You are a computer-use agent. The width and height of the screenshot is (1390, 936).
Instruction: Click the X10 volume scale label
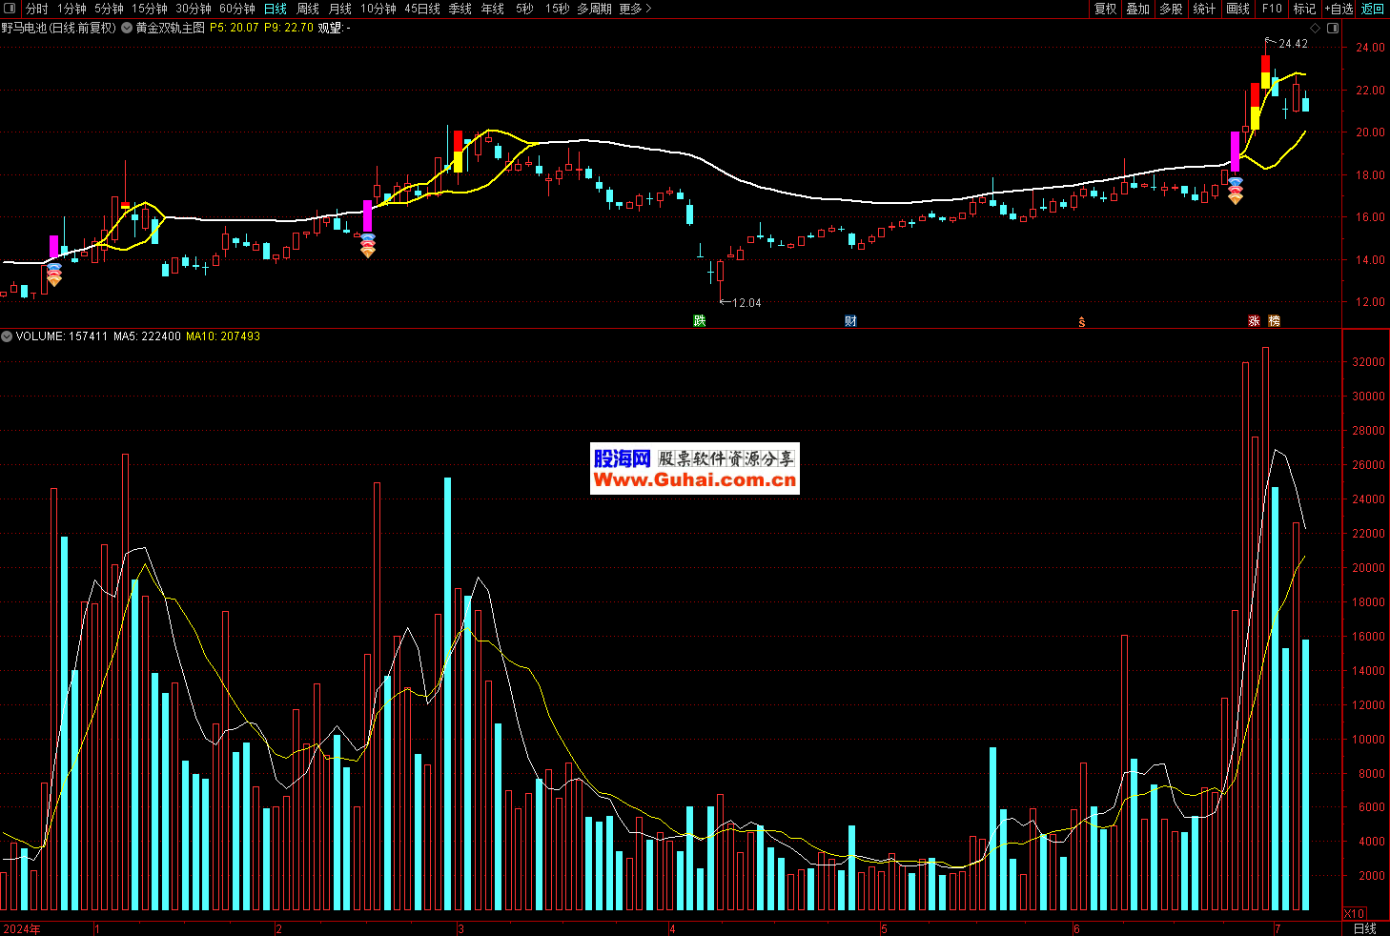(x=1354, y=913)
